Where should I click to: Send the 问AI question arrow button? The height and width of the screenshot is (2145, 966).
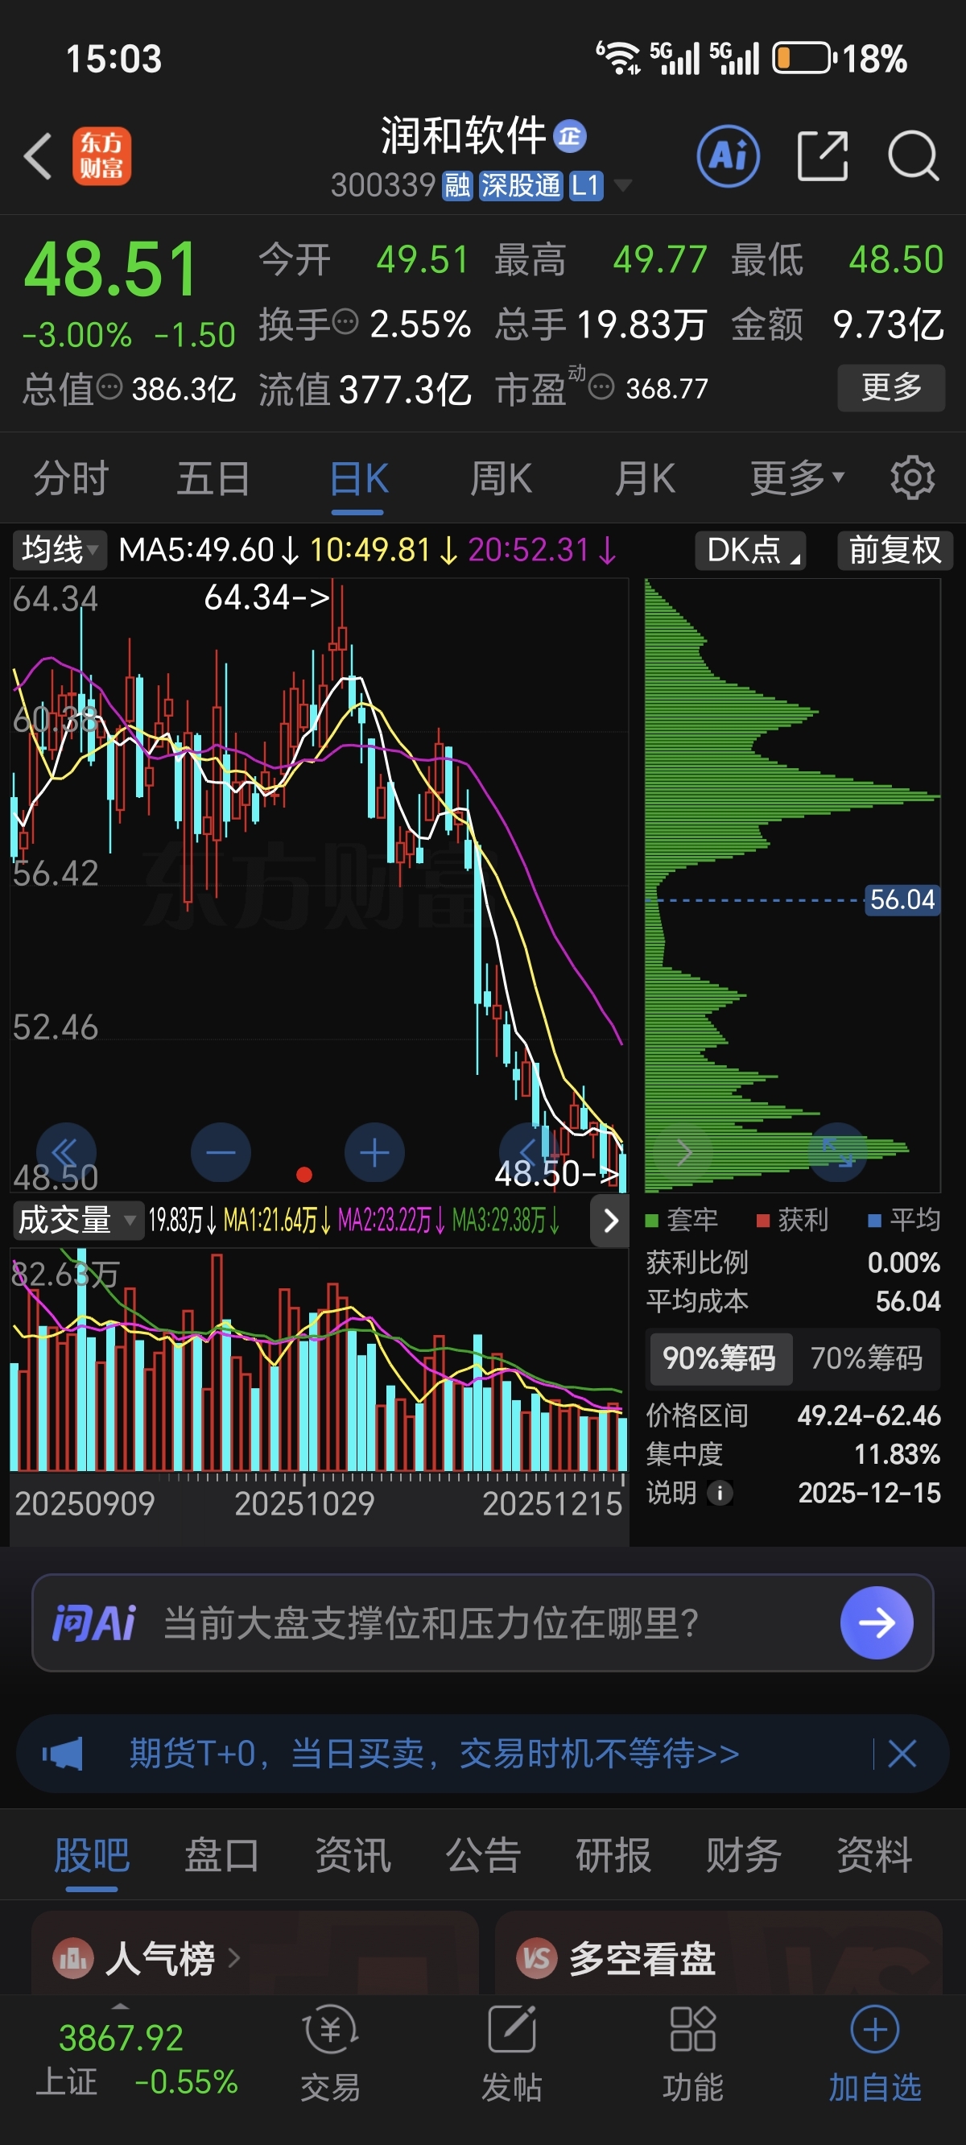click(x=877, y=1623)
